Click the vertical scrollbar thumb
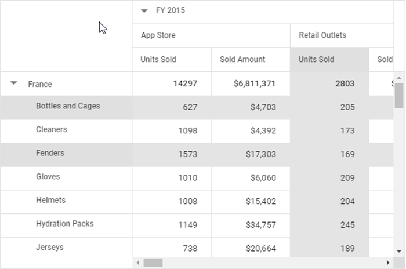Screen dimensions: 406x269 click(399, 96)
